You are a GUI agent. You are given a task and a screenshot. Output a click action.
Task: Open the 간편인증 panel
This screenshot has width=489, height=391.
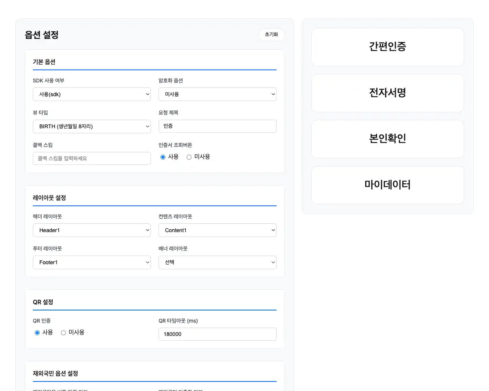tap(387, 47)
